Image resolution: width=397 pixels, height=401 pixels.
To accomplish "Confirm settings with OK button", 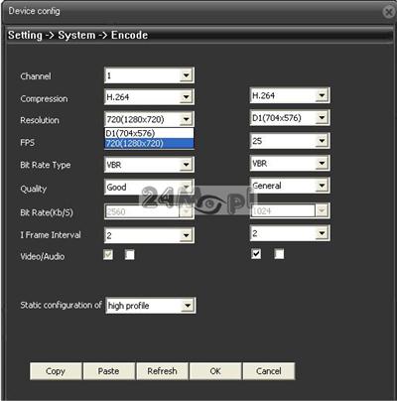I will coord(215,371).
